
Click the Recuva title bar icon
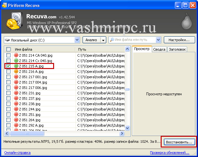(x=4, y=5)
